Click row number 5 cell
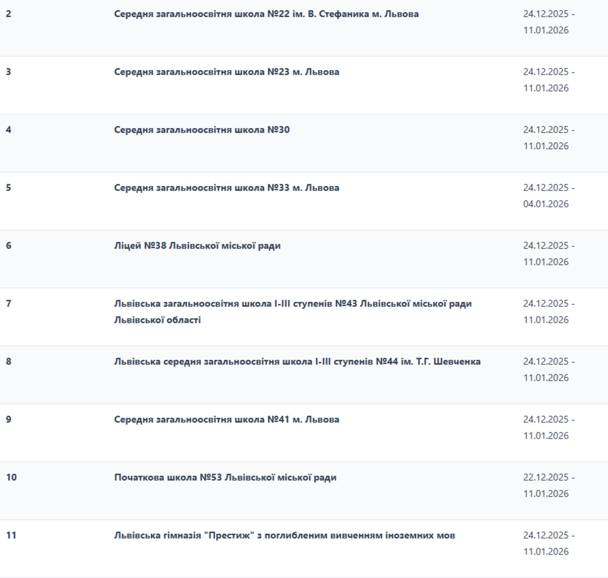The width and height of the screenshot is (608, 578). (x=9, y=188)
